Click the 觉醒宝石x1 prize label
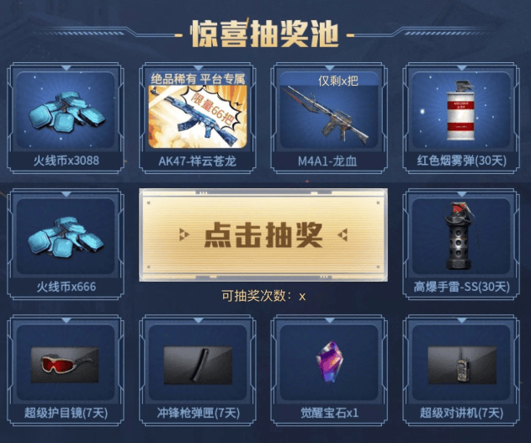Viewport: 531px width, 443px height. [329, 413]
